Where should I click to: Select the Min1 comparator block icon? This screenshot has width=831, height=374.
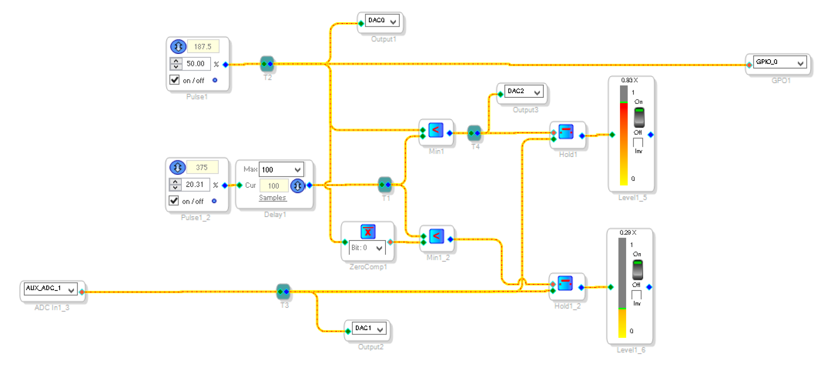436,130
